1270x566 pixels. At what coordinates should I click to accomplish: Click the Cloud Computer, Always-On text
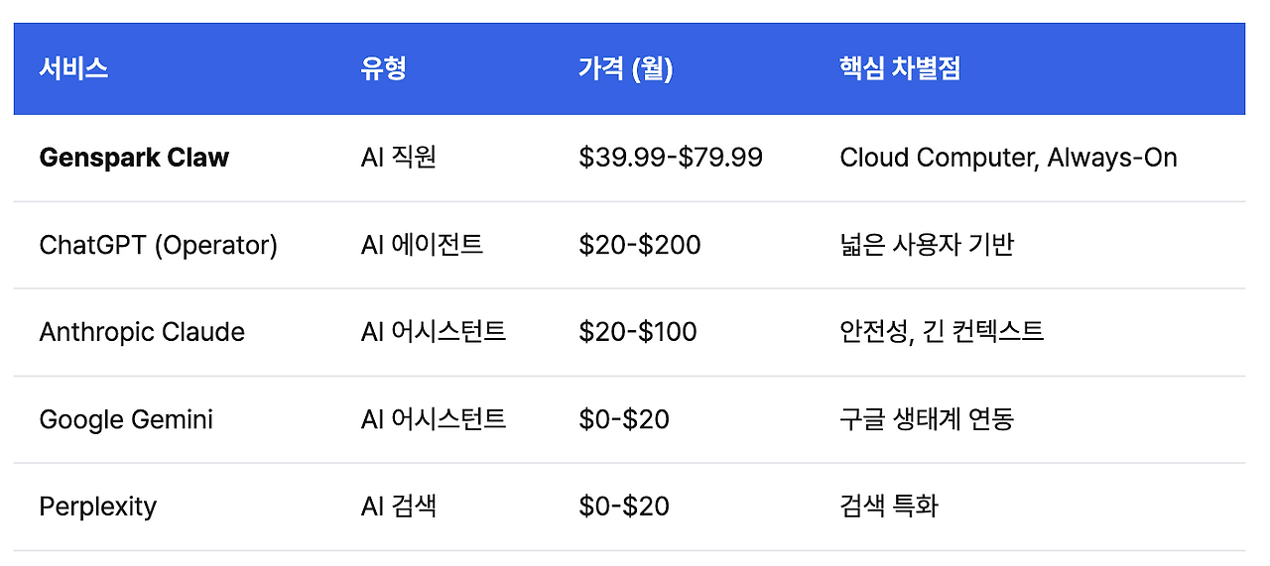[x=1008, y=158]
